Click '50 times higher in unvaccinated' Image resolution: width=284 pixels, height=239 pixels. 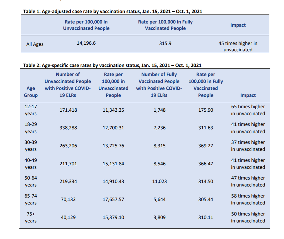click(x=248, y=218)
